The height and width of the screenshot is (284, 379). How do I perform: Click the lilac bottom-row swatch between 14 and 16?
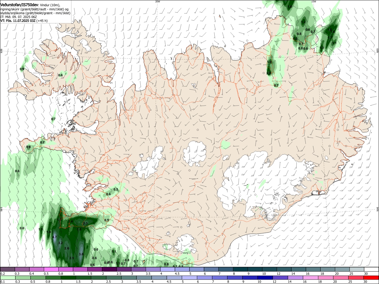[295, 277]
